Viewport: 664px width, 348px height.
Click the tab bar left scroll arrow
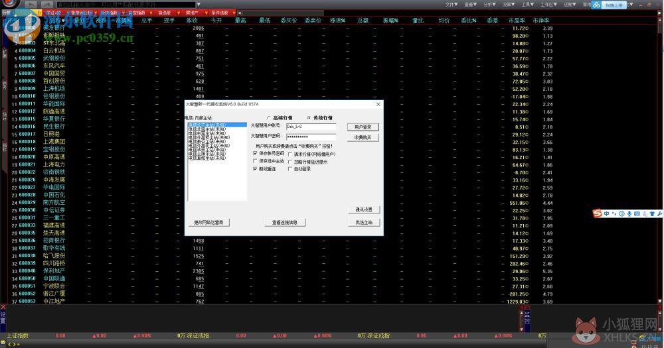pyautogui.click(x=239, y=13)
